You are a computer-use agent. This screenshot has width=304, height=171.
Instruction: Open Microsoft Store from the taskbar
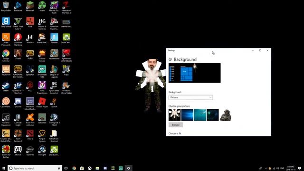pos(82,168)
